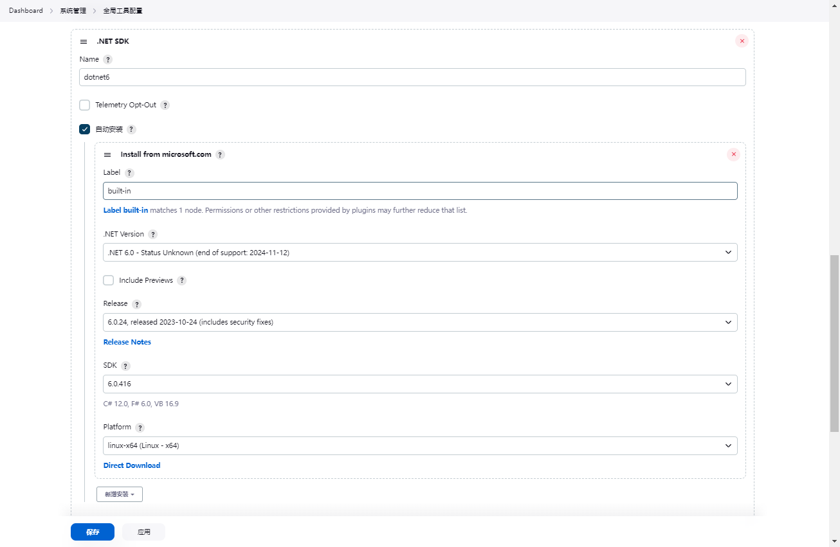
Task: Open the Direct Download link
Action: tap(132, 465)
